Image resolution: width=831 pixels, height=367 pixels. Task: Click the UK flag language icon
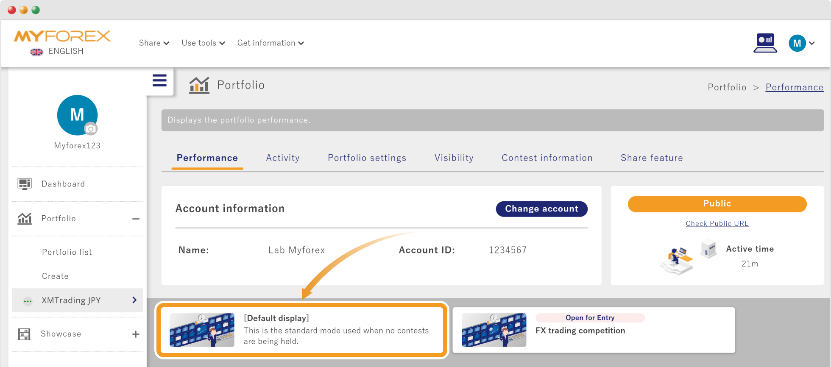(36, 52)
